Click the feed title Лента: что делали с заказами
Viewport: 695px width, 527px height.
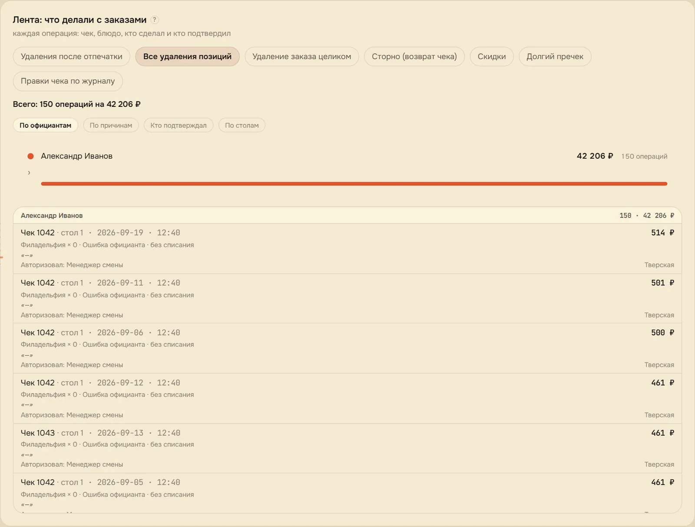(79, 20)
